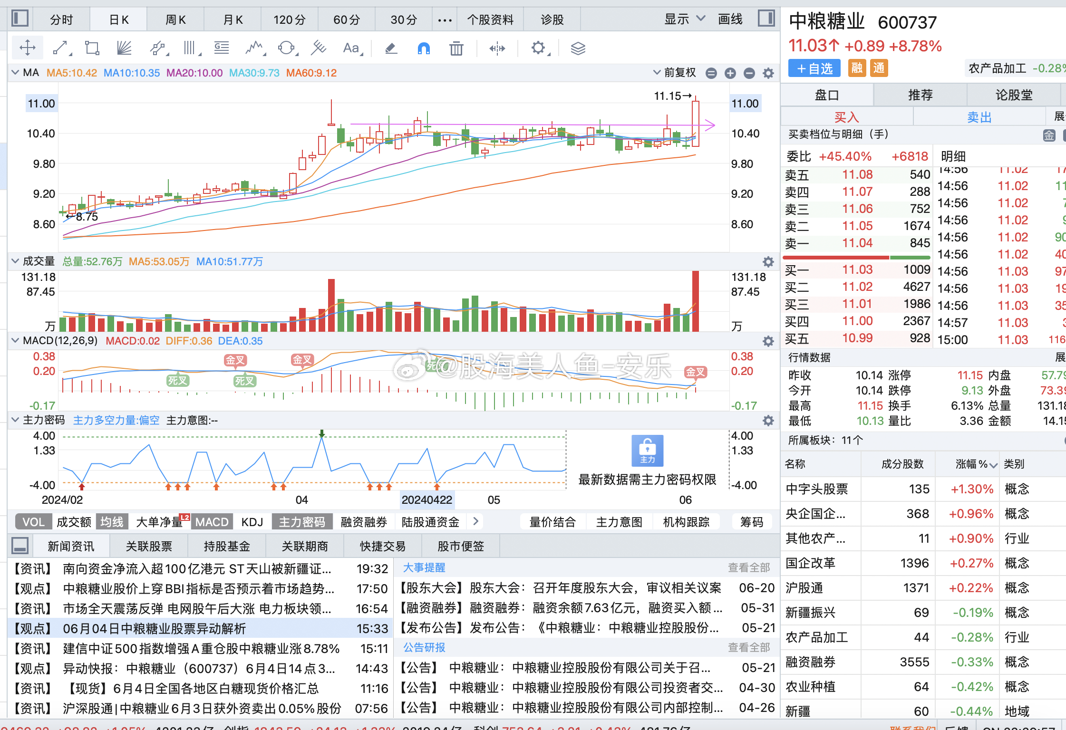Click the red 买入 buy button
The height and width of the screenshot is (730, 1066).
click(x=846, y=117)
